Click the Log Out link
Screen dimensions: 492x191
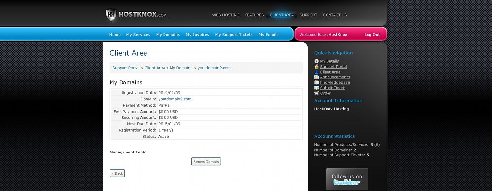tap(372, 35)
